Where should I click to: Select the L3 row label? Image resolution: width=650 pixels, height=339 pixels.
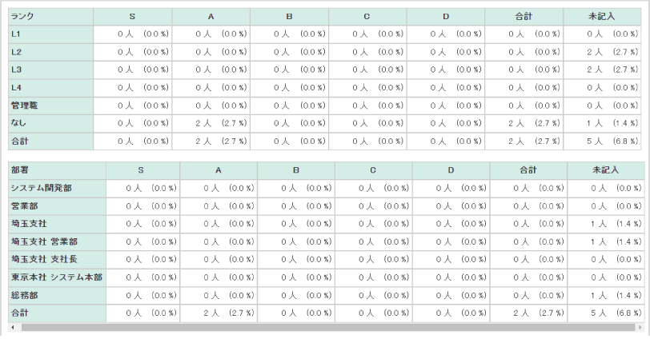tap(51, 70)
